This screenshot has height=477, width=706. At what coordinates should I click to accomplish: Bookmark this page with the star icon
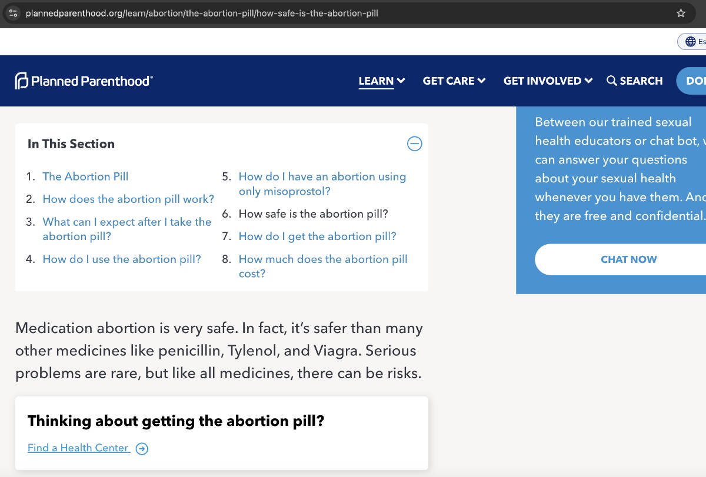(681, 13)
